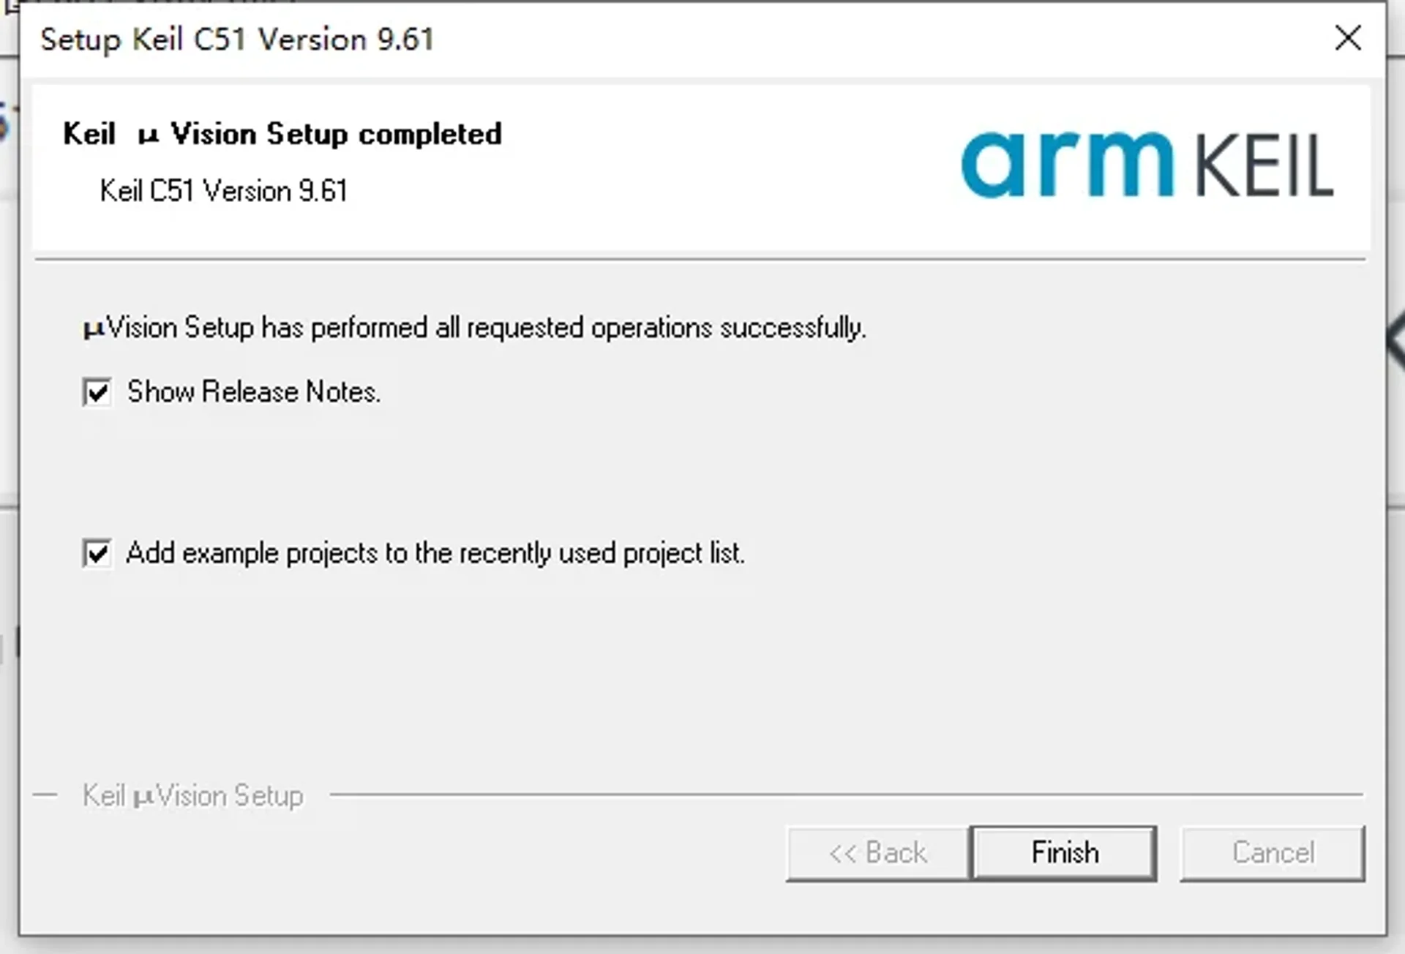Click the µ symbol in the footer label

click(x=143, y=797)
